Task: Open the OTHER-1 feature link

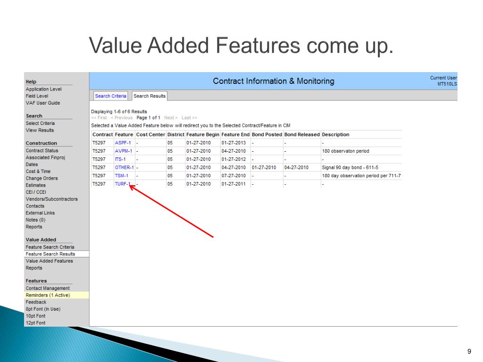Action: (x=125, y=167)
